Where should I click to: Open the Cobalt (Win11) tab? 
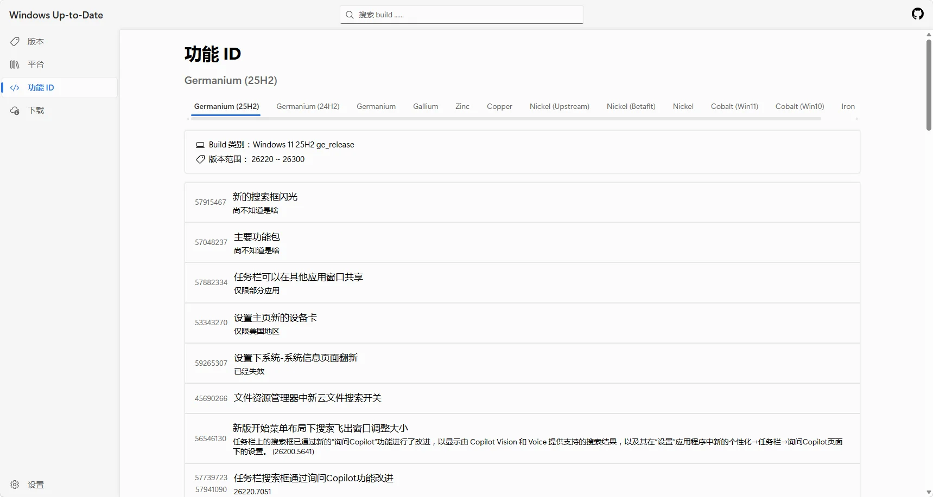click(734, 106)
